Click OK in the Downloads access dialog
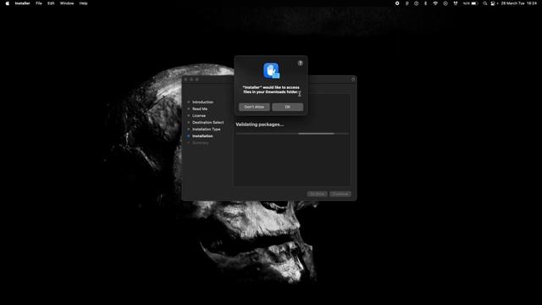The image size is (542, 305). [x=287, y=107]
